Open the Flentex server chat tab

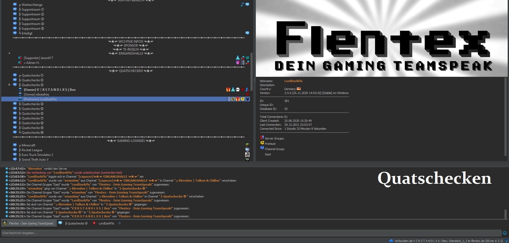(x=31, y=223)
